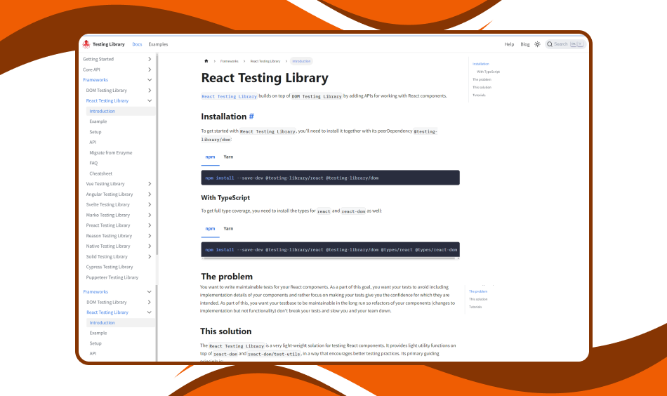Image resolution: width=667 pixels, height=396 pixels.
Task: Open the Migrate from Enzyme sidebar page
Action: tap(111, 152)
